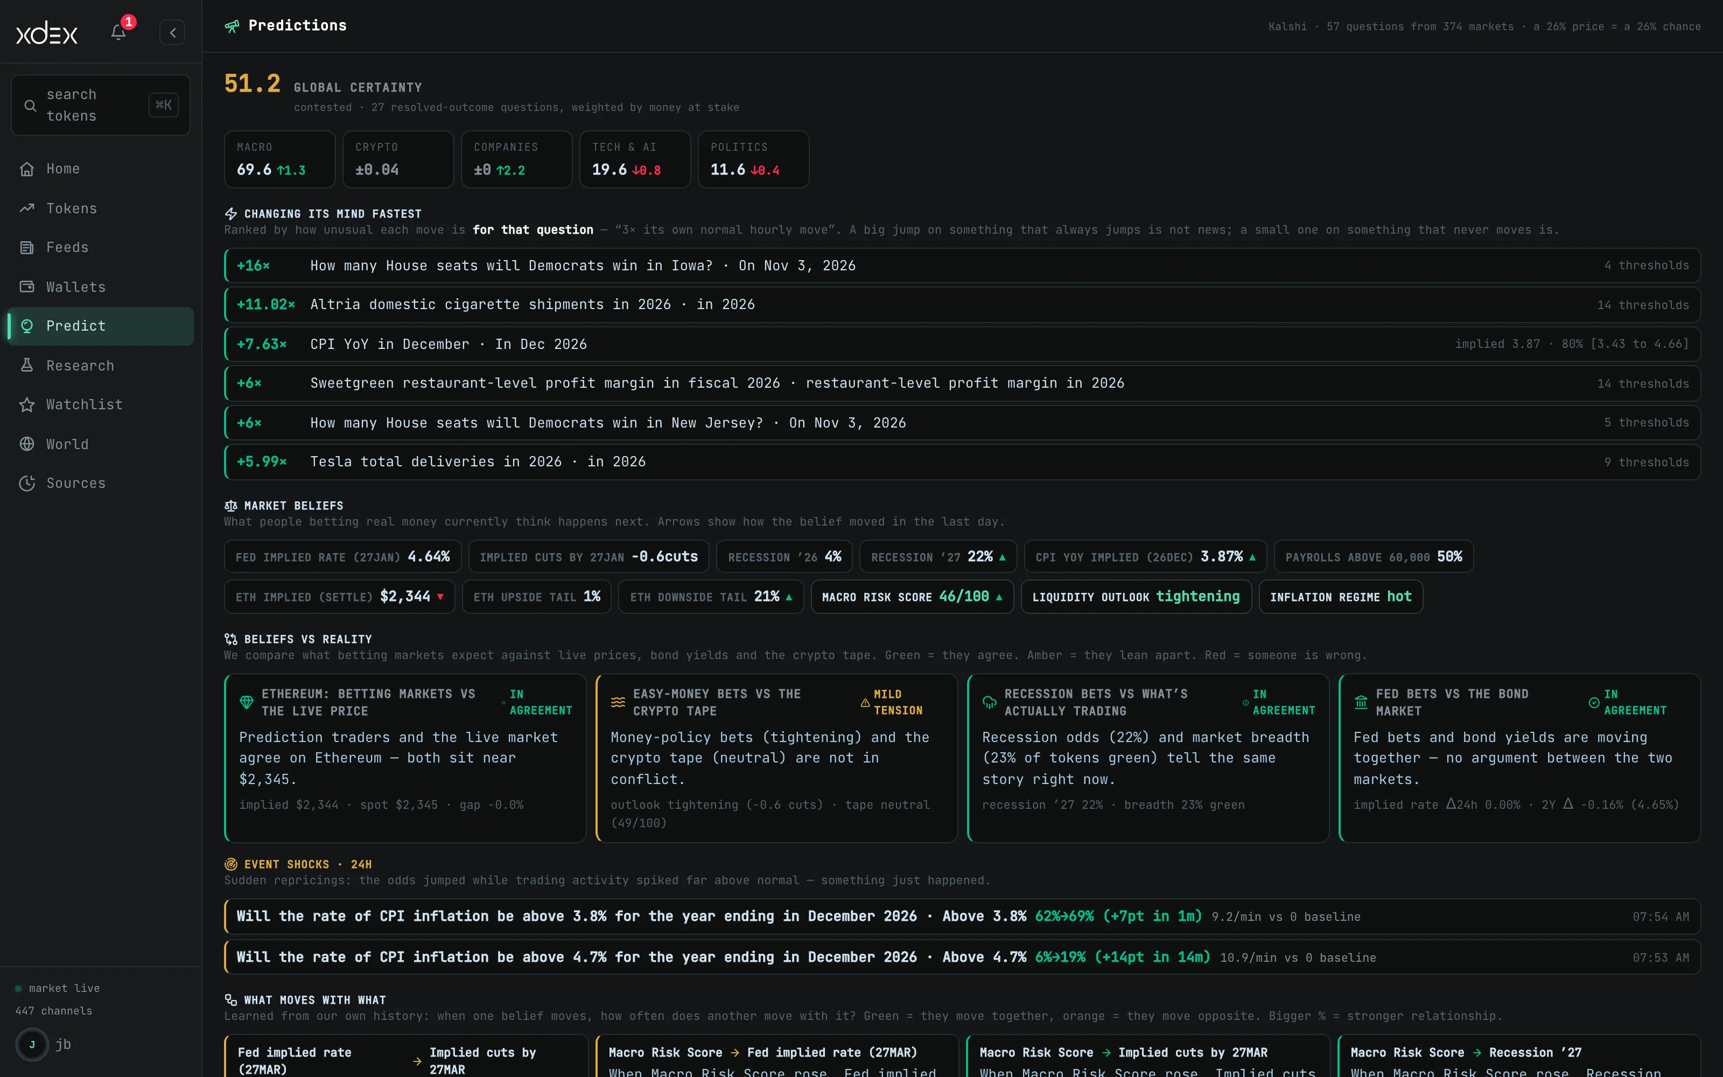Click the Ethereum diamond icon

(247, 702)
